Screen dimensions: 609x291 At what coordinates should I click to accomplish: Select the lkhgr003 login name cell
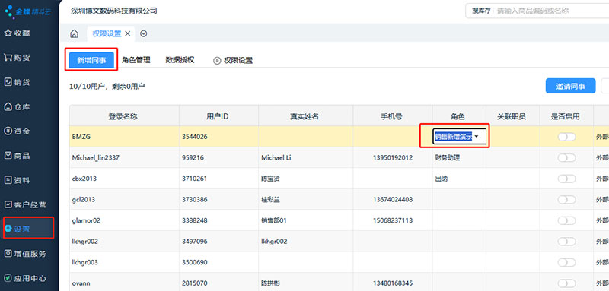tap(124, 262)
